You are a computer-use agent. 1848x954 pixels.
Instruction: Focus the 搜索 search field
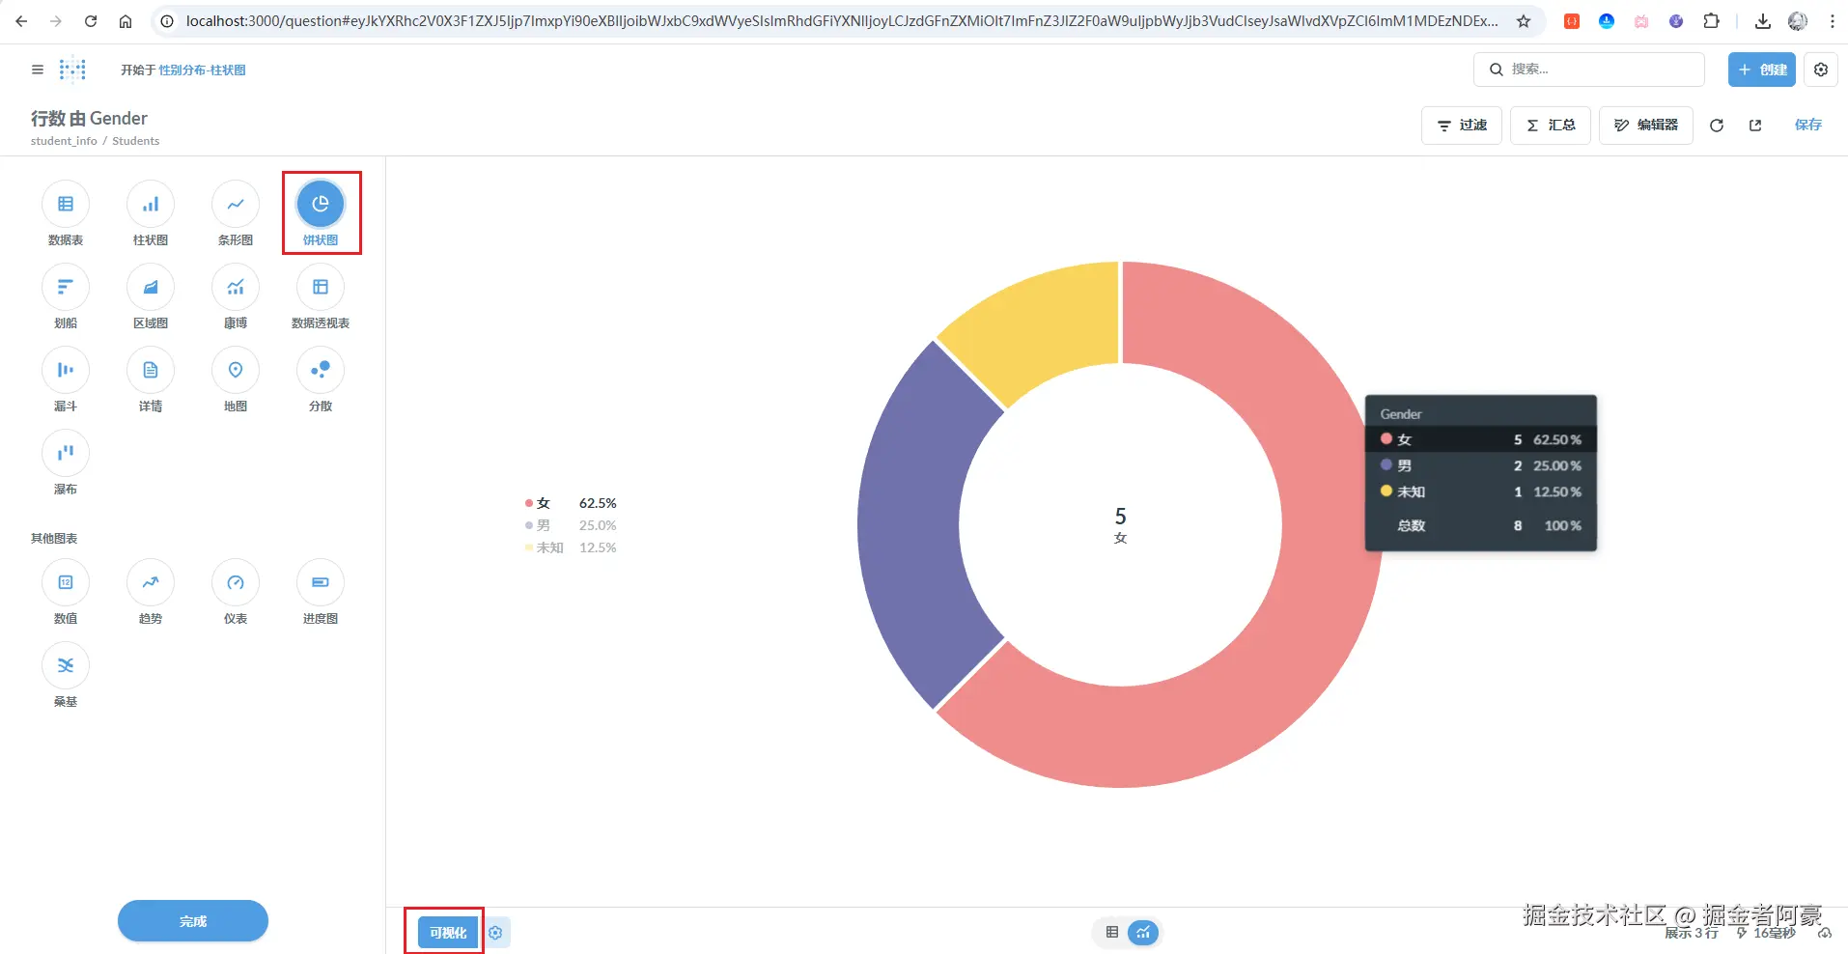tap(1589, 70)
